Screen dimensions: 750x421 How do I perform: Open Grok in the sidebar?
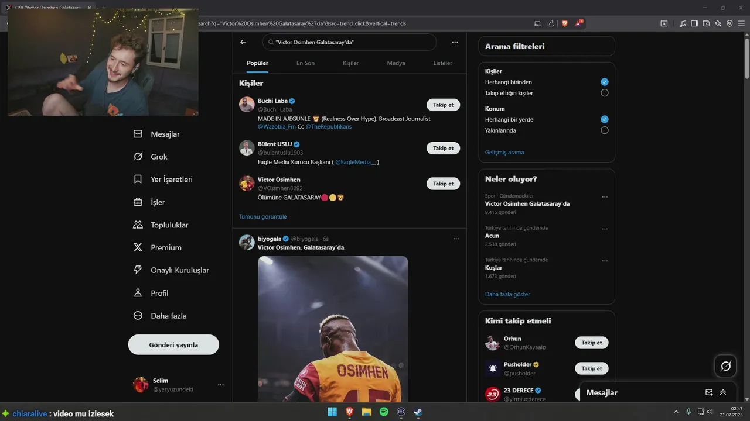coord(151,157)
